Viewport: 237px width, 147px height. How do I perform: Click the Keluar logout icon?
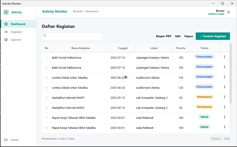tap(6, 140)
